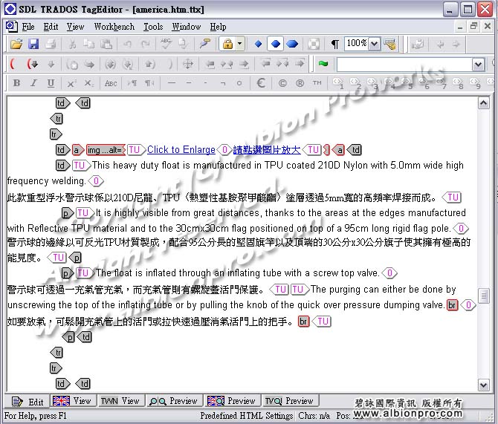The image size is (498, 424).
Task: Insert the Euro symbol
Action: [261, 83]
